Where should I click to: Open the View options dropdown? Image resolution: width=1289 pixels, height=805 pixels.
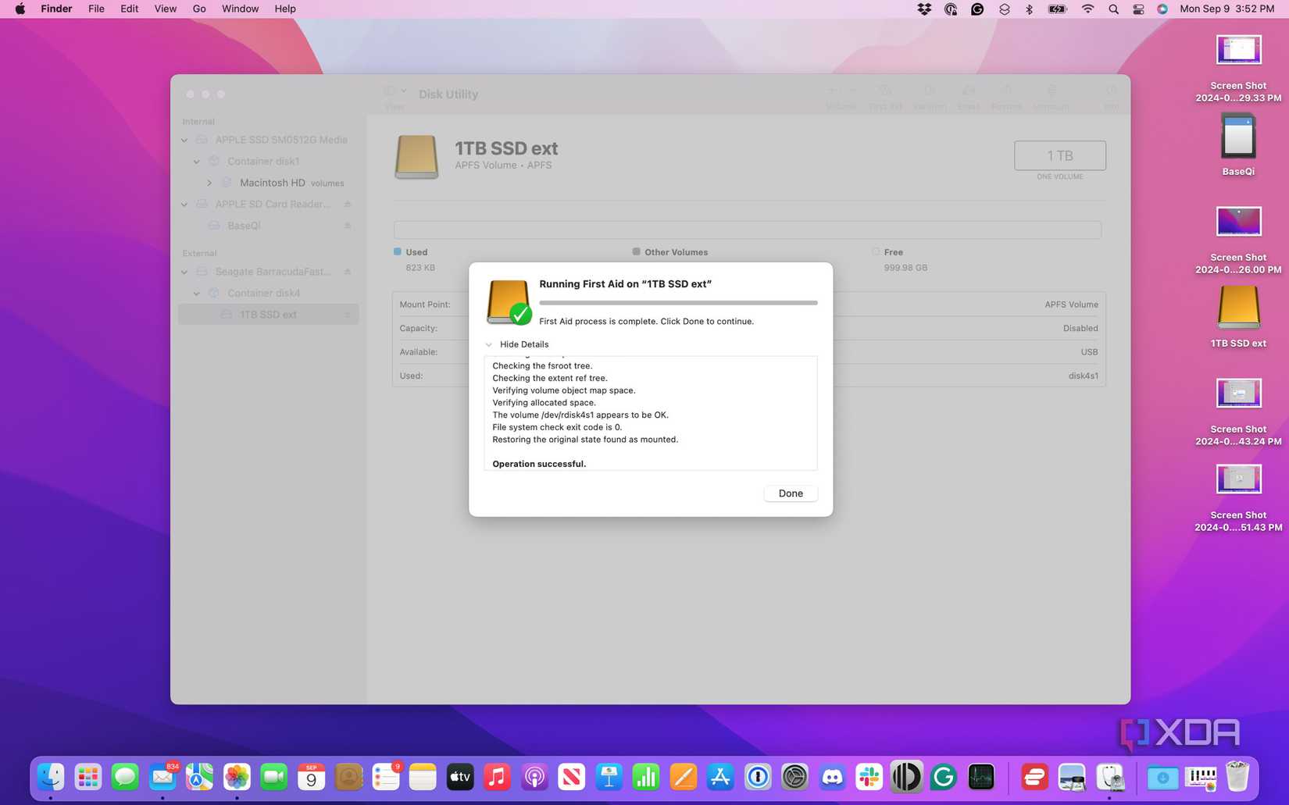[x=396, y=92]
